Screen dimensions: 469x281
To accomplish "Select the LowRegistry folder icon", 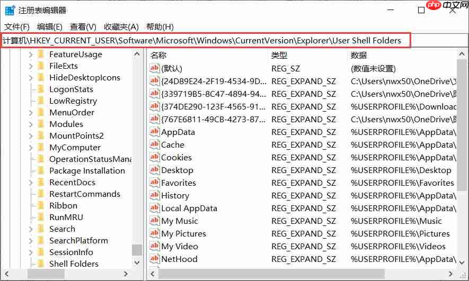I will [x=41, y=101].
